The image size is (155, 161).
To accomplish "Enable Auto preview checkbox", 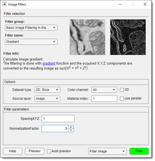I will point(49,151).
